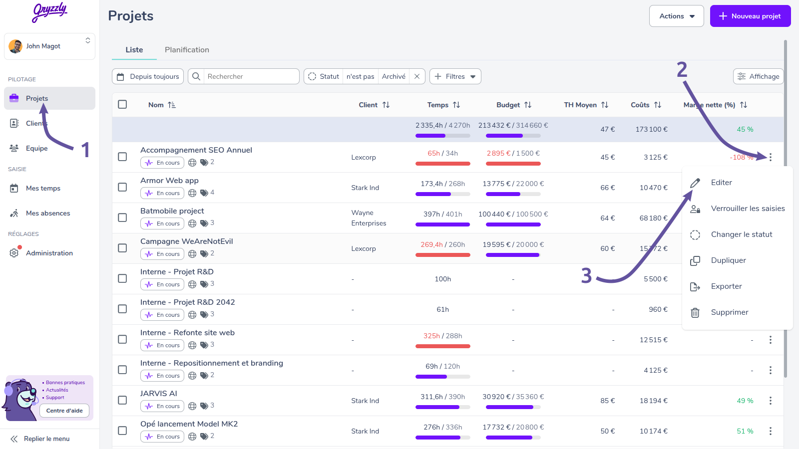Image resolution: width=799 pixels, height=449 pixels.
Task: Open the three-dot menu for Interne - Refonte site web
Action: tap(771, 340)
